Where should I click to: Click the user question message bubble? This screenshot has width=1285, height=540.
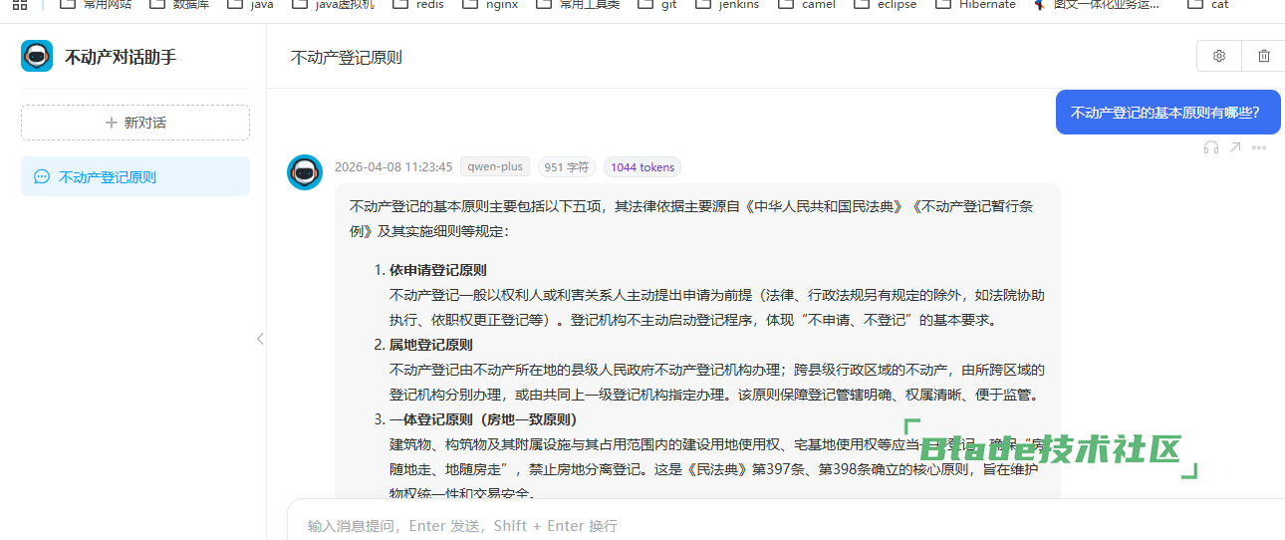click(x=1154, y=113)
